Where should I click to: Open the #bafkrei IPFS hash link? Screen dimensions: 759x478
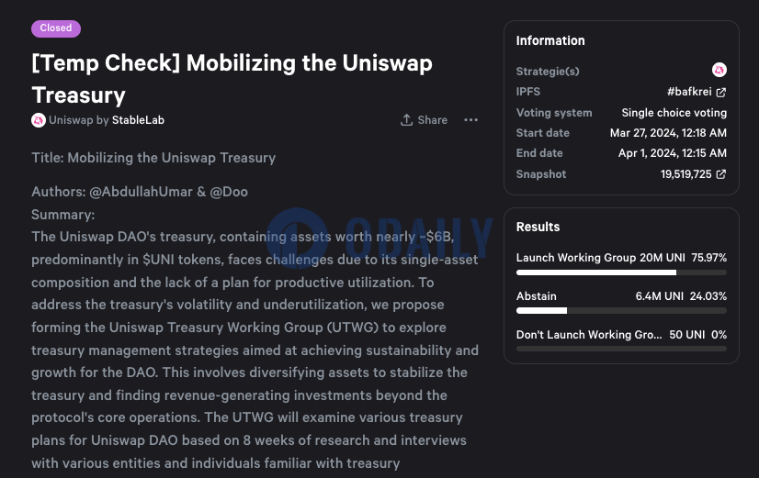(x=689, y=92)
